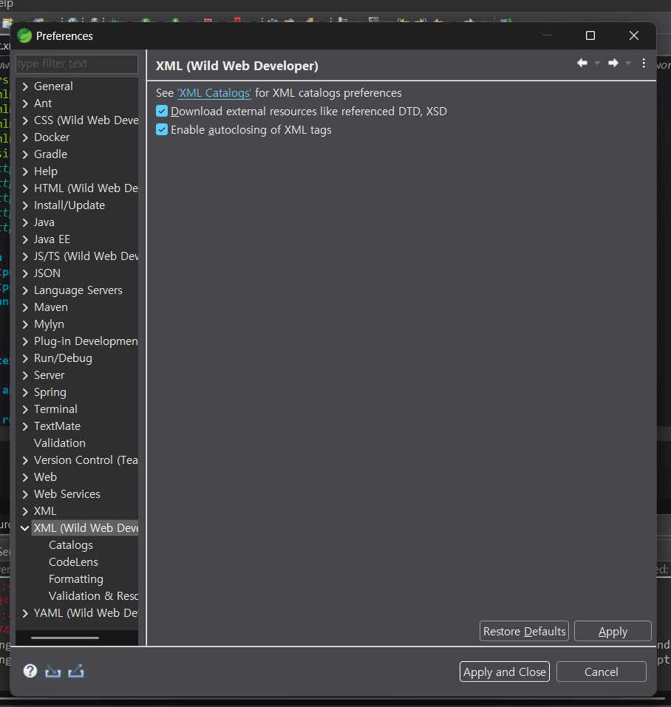Maximize the Preferences dialog window
Viewport: 671px width, 707px height.
tap(590, 35)
